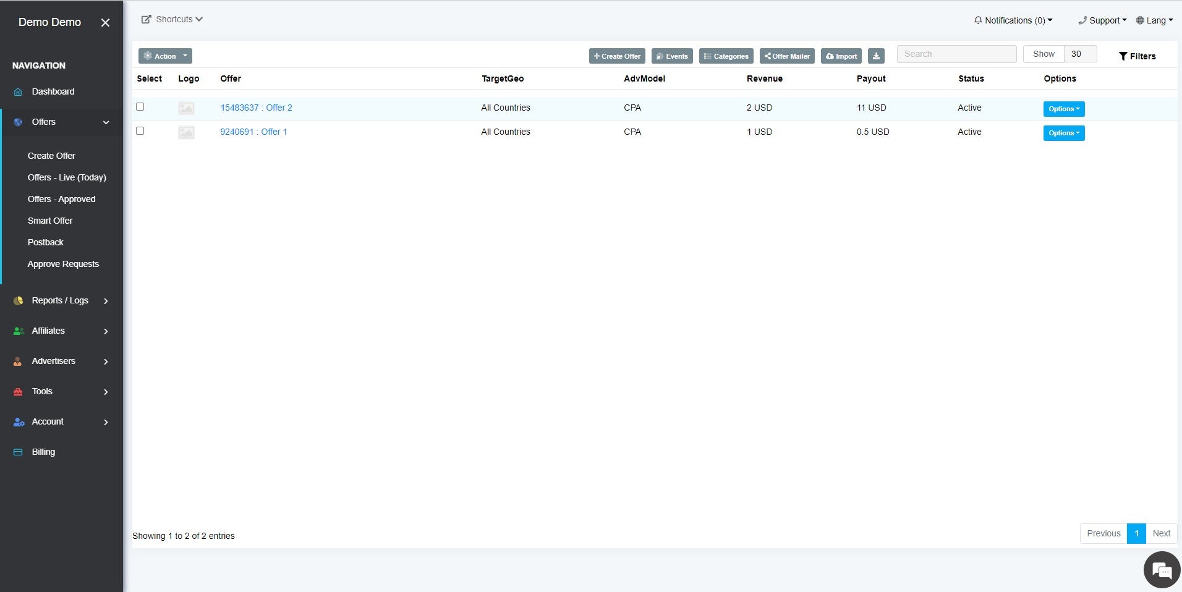
Task: Click the Search input field
Action: click(x=956, y=54)
